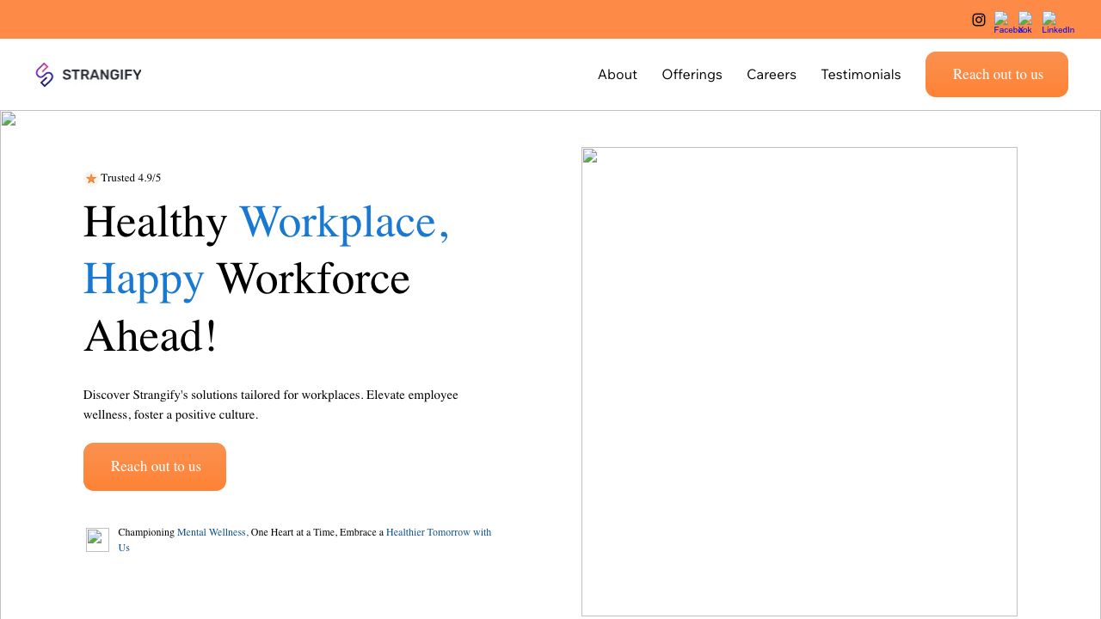Navigate to the Careers page
Image resolution: width=1101 pixels, height=619 pixels.
point(771,75)
